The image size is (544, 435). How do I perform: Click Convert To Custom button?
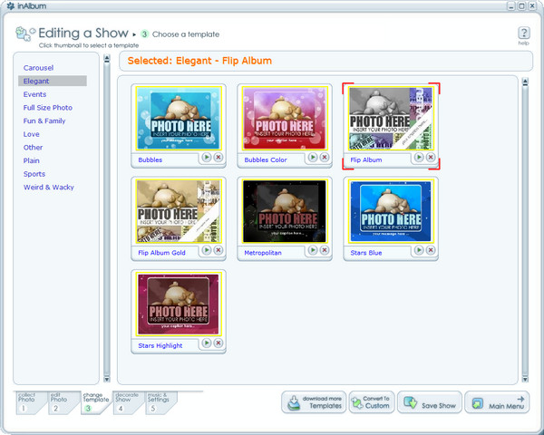(372, 402)
